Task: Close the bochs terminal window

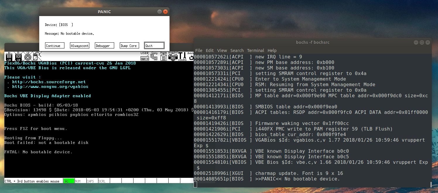Action: (427, 42)
